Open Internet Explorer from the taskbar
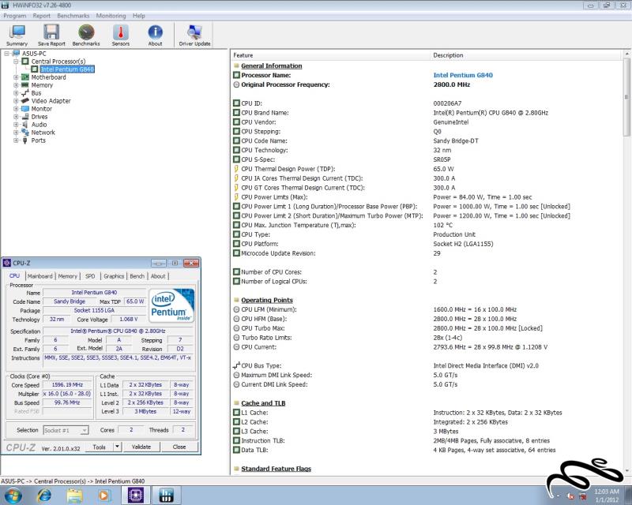This screenshot has width=632, height=505. (44, 495)
